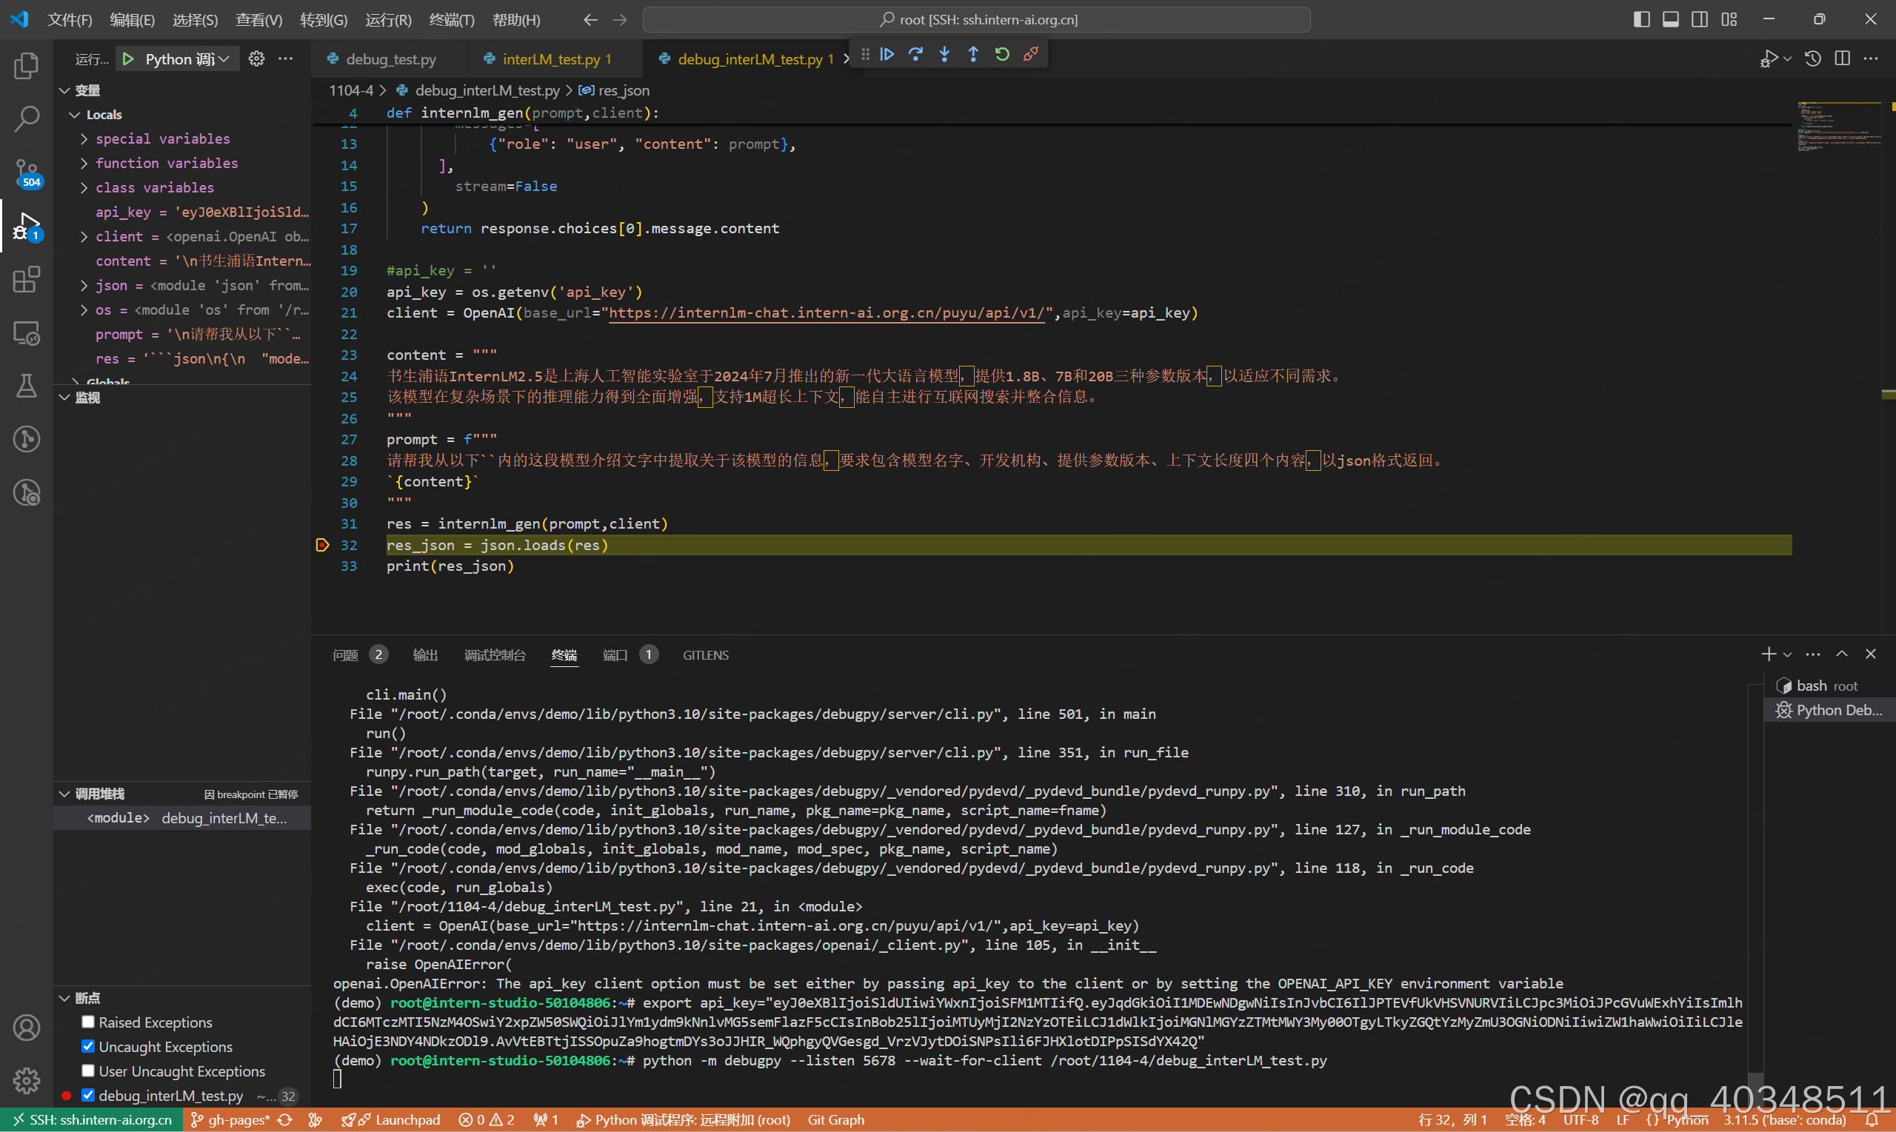The image size is (1896, 1132).
Task: Open the Extensions view in activity bar
Action: click(x=27, y=279)
